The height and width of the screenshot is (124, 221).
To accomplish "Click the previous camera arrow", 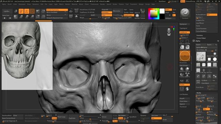I will click(x=4, y=18).
